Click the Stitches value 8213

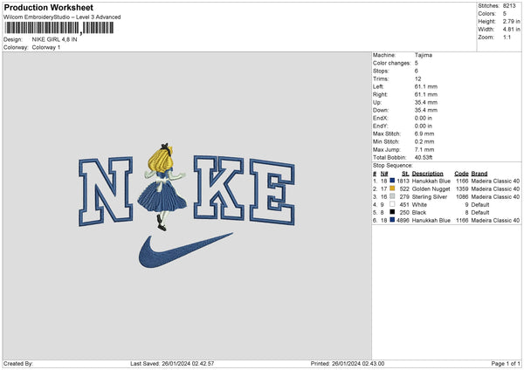509,6
